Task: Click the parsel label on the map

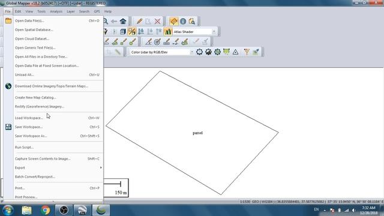Action: click(197, 133)
